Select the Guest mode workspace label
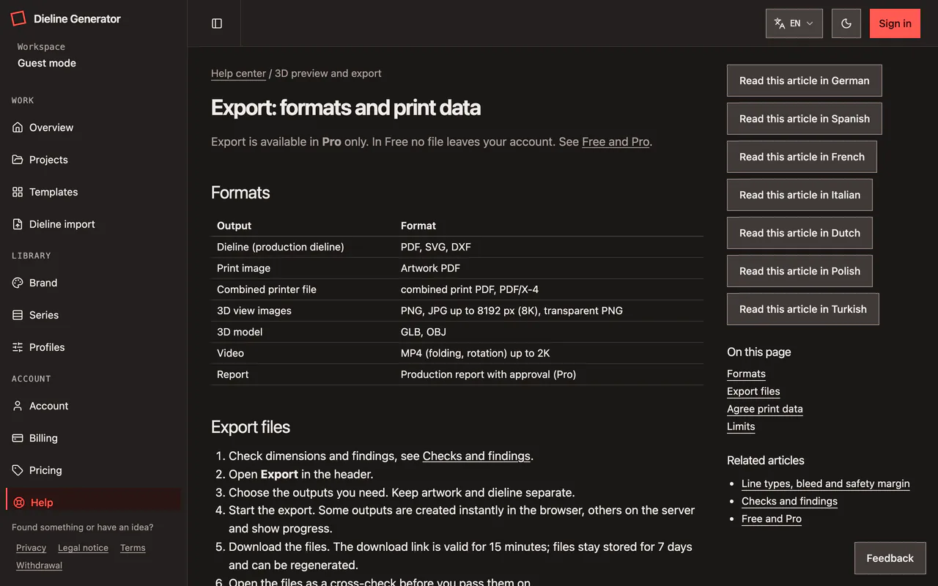This screenshot has height=586, width=938. [x=47, y=63]
